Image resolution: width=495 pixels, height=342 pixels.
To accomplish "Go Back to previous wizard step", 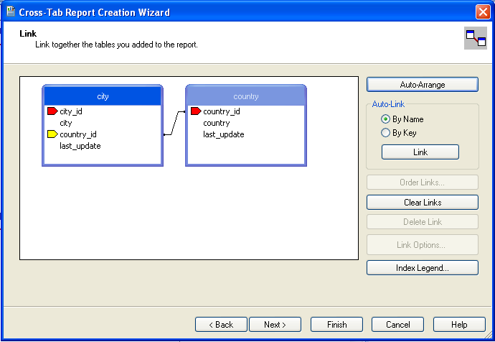I will pyautogui.click(x=221, y=325).
